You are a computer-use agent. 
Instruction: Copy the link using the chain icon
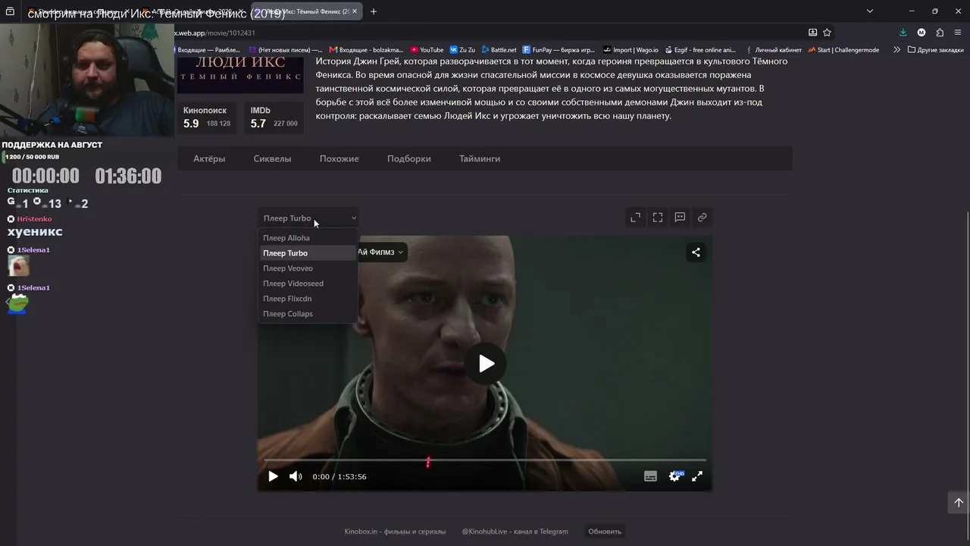(702, 218)
